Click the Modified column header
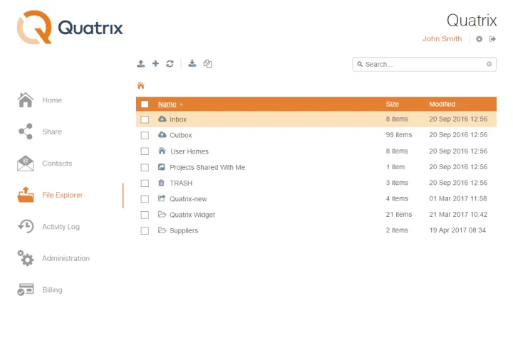The image size is (513, 337). click(442, 105)
